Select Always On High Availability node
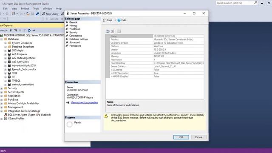Viewport: 272px width, 153px height. 23,103
